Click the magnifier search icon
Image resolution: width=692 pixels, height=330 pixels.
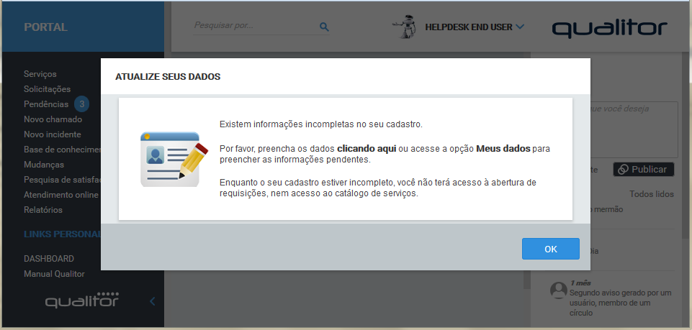click(324, 27)
